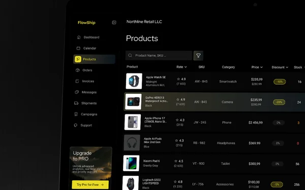The width and height of the screenshot is (305, 190).
Task: Open the Xiaomi Pad 6 thumbnail
Action: pos(131,163)
